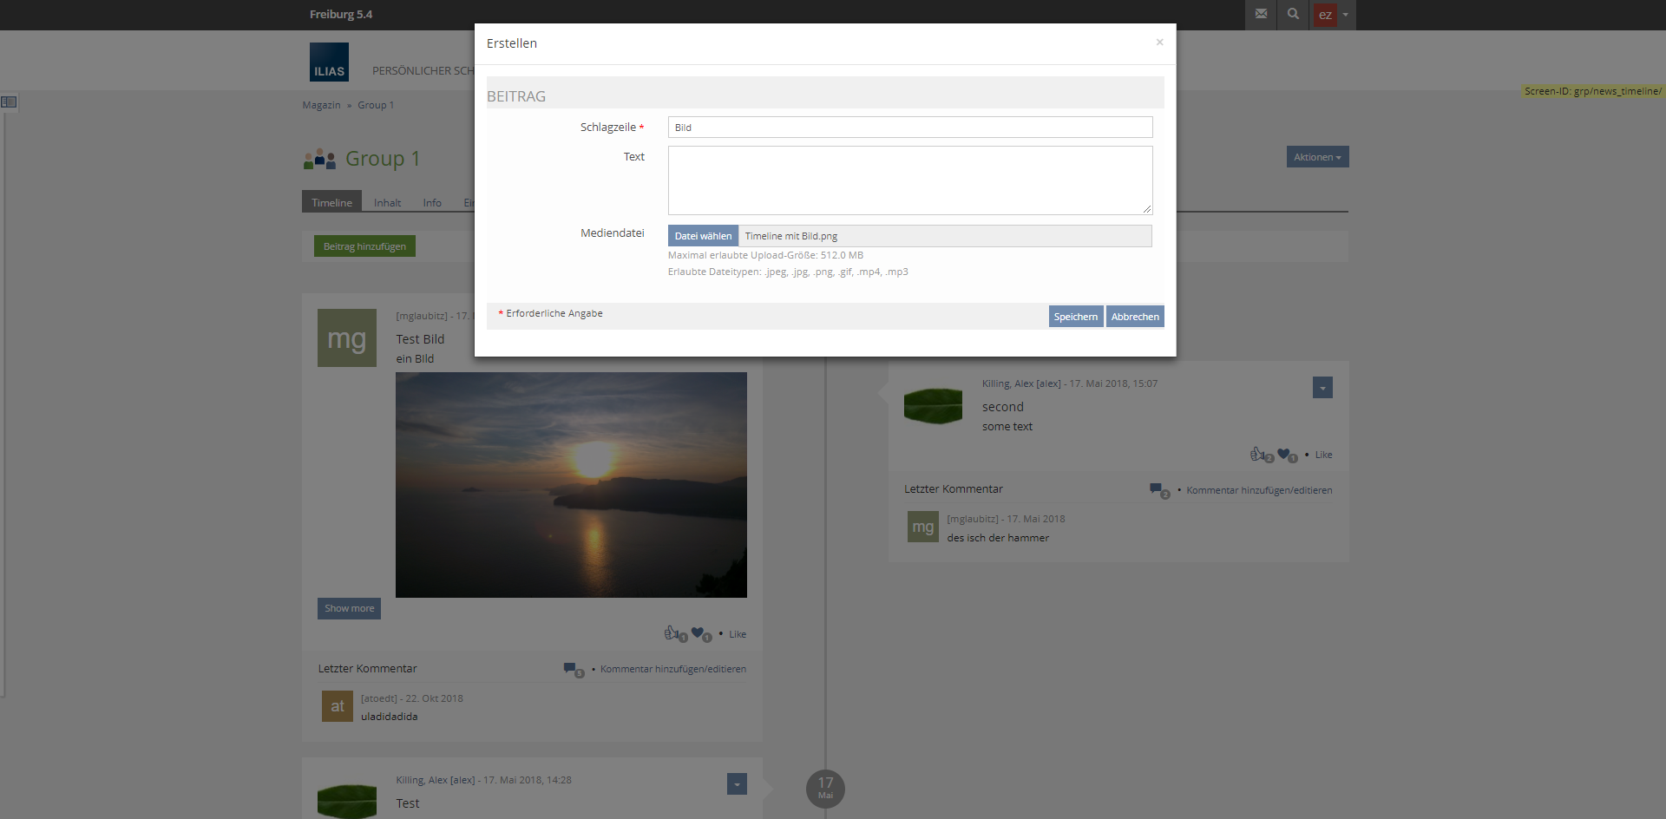Click 'Kommentar hinzufügen/editieren' under 'second' post
1666x819 pixels.
pyautogui.click(x=1259, y=490)
